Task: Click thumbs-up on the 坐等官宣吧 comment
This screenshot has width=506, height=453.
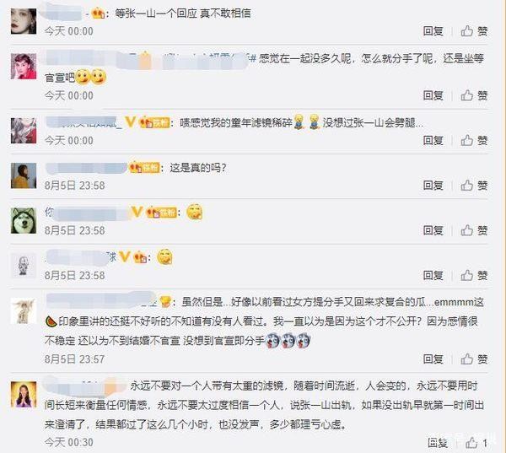Action: tap(474, 95)
